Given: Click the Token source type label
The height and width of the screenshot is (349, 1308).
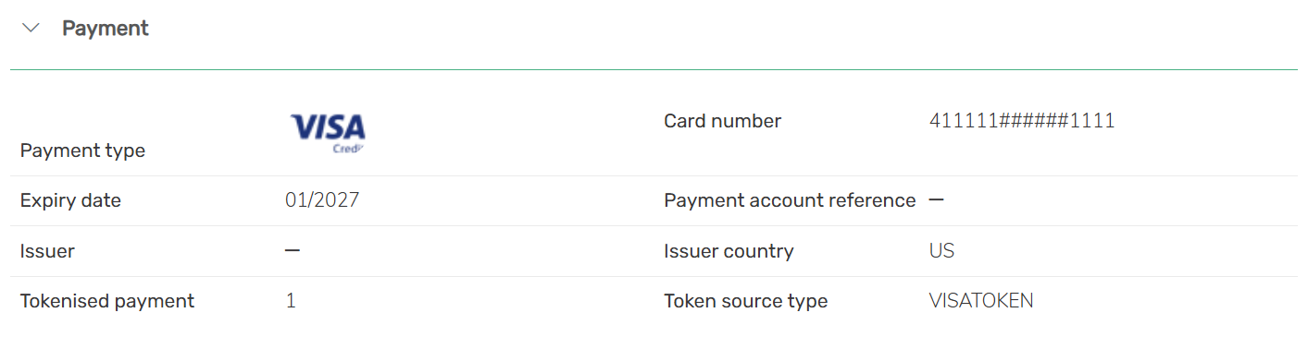Looking at the screenshot, I should pyautogui.click(x=745, y=301).
